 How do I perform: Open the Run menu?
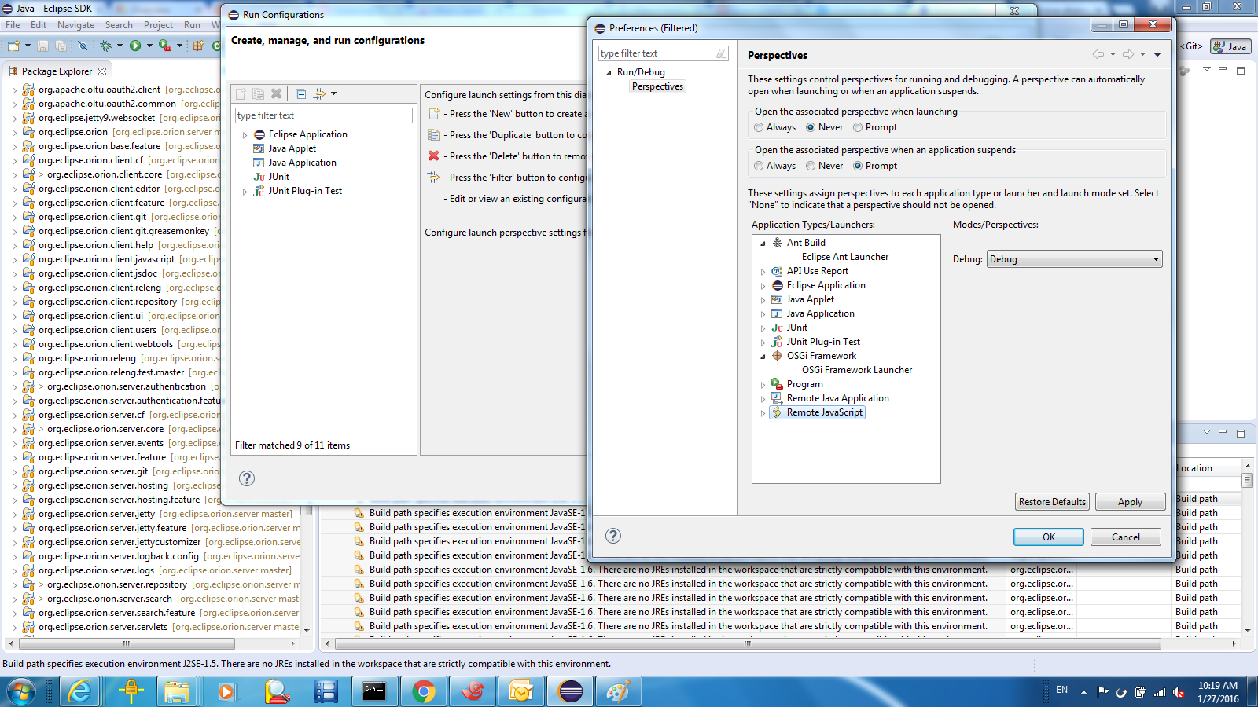point(192,25)
